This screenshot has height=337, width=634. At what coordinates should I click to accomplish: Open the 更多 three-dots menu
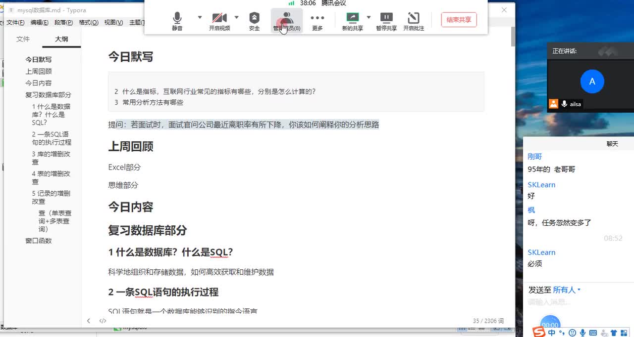(317, 22)
